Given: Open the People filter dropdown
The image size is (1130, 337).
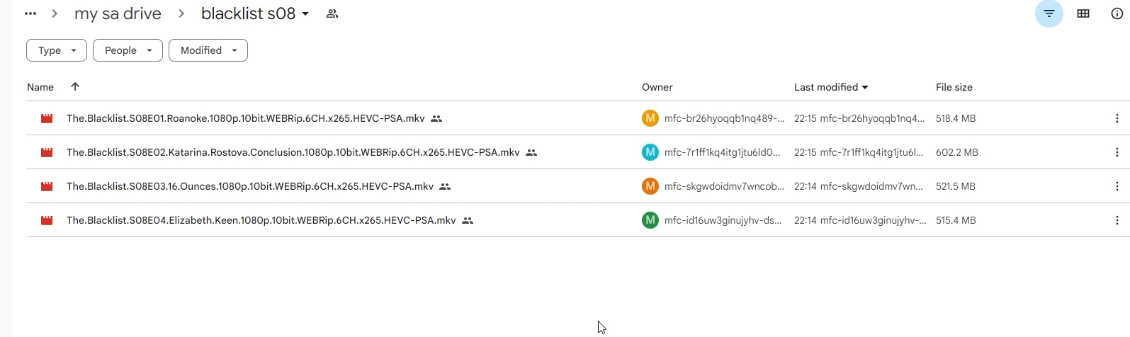Looking at the screenshot, I should pos(128,50).
